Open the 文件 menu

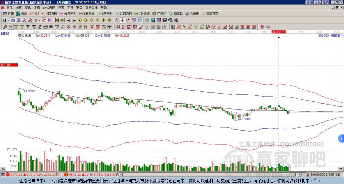9,8
